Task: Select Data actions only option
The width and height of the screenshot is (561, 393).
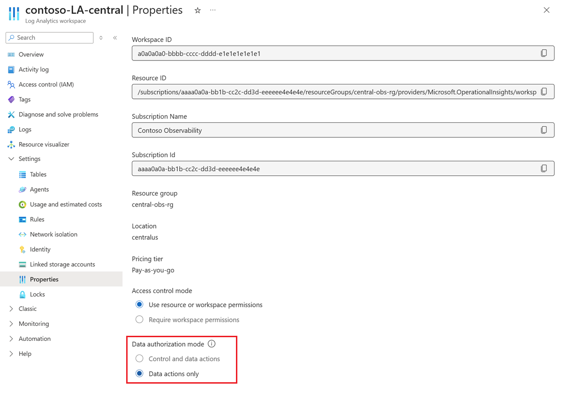Action: point(139,374)
